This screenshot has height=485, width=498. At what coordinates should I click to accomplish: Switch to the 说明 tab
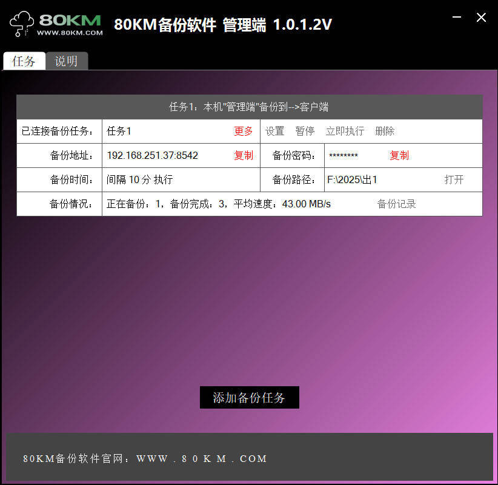pyautogui.click(x=67, y=61)
